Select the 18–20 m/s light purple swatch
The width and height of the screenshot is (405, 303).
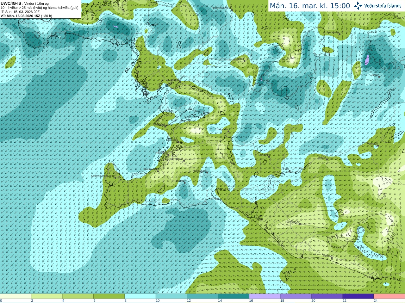point(296,296)
